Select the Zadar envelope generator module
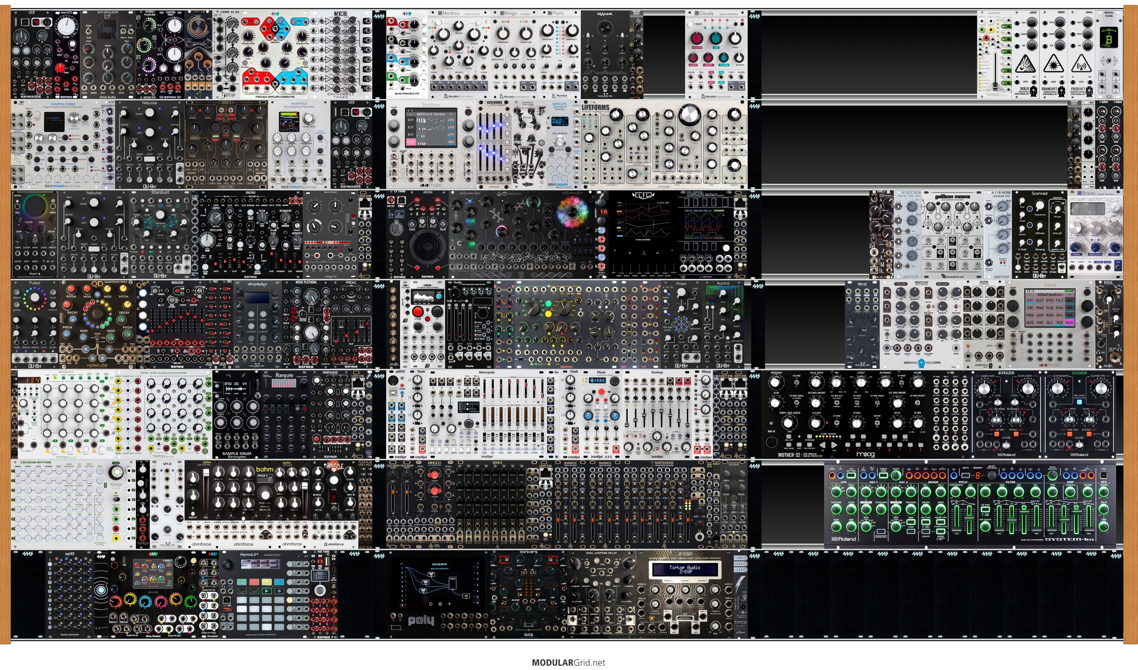This screenshot has width=1138, height=670. pyautogui.click(x=428, y=324)
